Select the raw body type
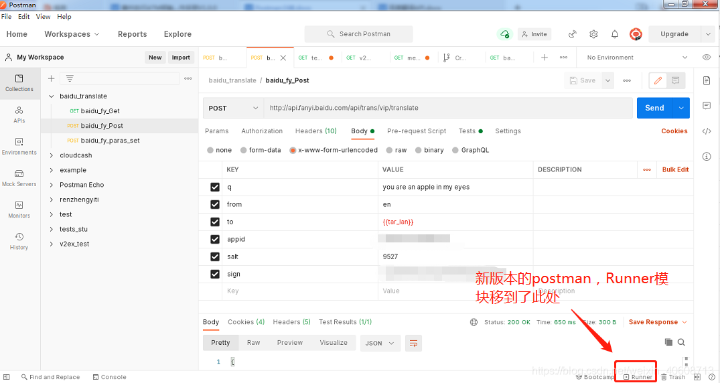 [x=389, y=150]
